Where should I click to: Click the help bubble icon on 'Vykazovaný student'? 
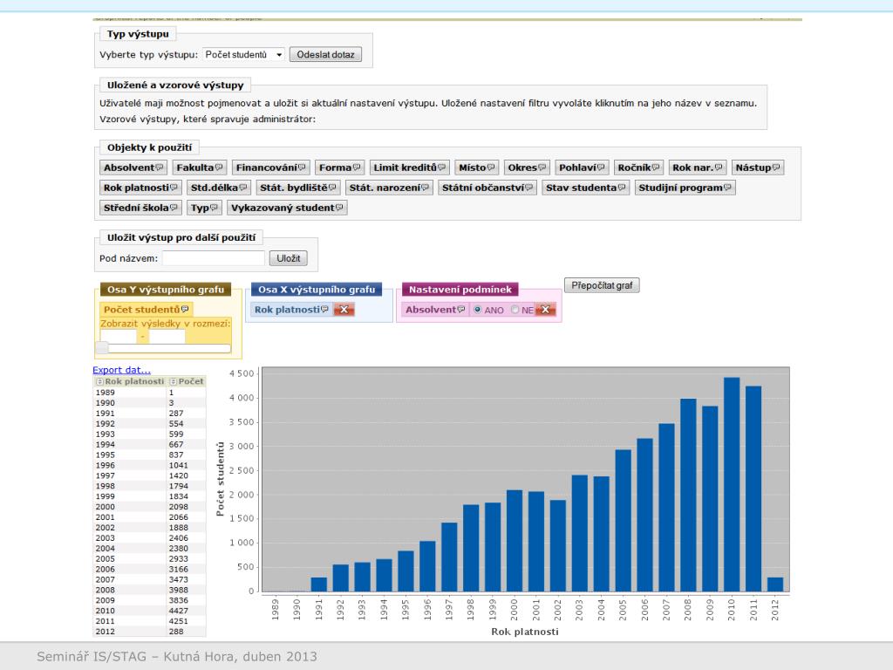click(x=339, y=207)
